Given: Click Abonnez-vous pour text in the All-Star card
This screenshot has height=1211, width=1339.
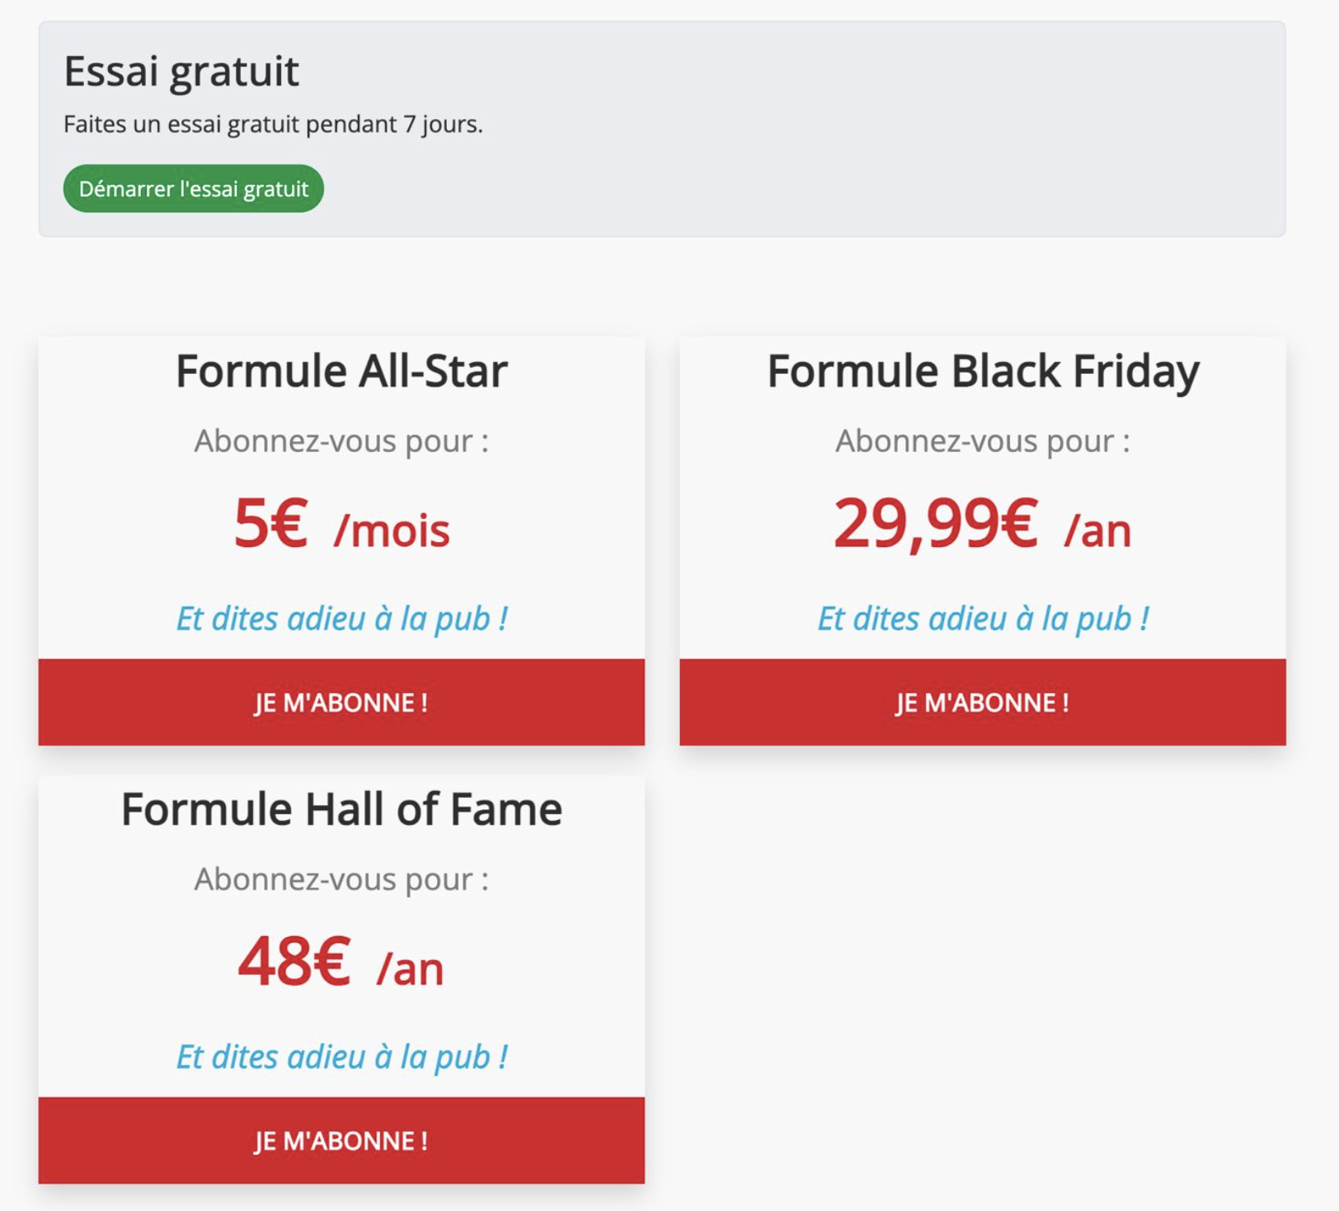Looking at the screenshot, I should (341, 441).
